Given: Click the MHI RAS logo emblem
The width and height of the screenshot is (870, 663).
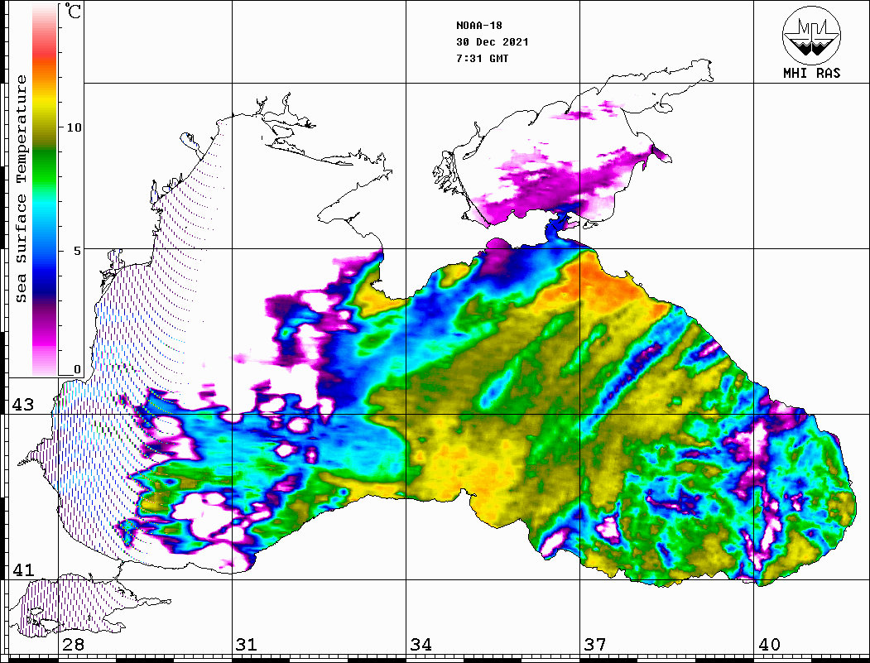Looking at the screenshot, I should 811,35.
